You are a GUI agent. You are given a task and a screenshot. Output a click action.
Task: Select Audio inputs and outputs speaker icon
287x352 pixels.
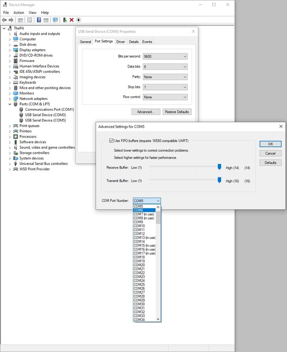pos(16,34)
